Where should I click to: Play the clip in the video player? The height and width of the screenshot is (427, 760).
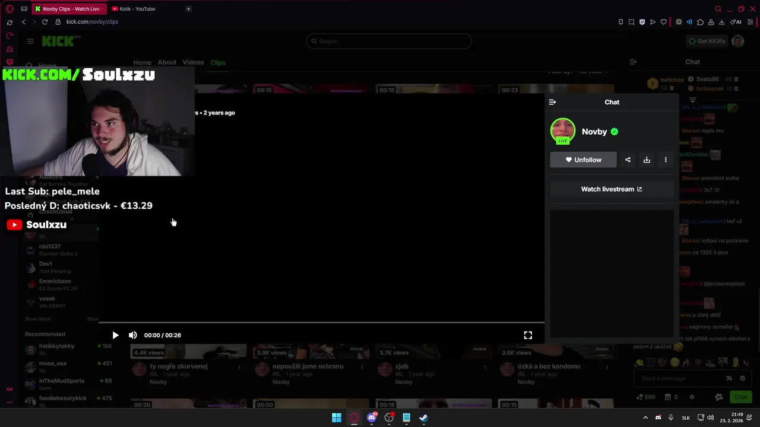[x=115, y=335]
